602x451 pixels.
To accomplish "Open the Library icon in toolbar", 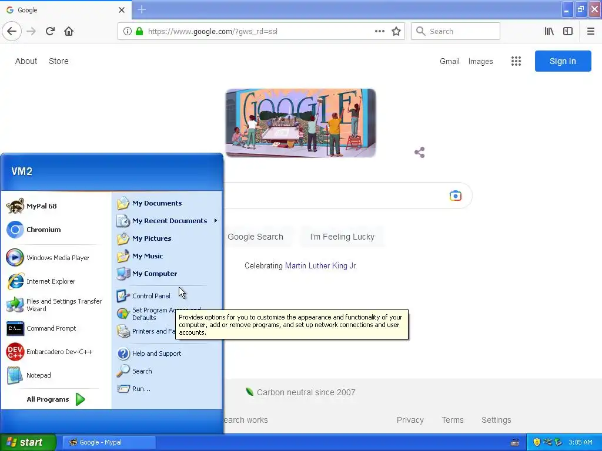I will 549,31.
